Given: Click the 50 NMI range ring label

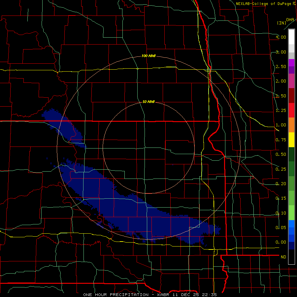Looking at the screenshot, I should click(148, 102).
